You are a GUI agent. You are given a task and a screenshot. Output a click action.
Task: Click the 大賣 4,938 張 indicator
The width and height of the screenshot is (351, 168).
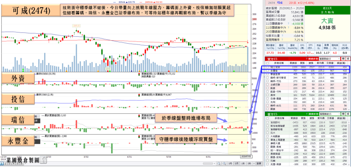(327, 24)
